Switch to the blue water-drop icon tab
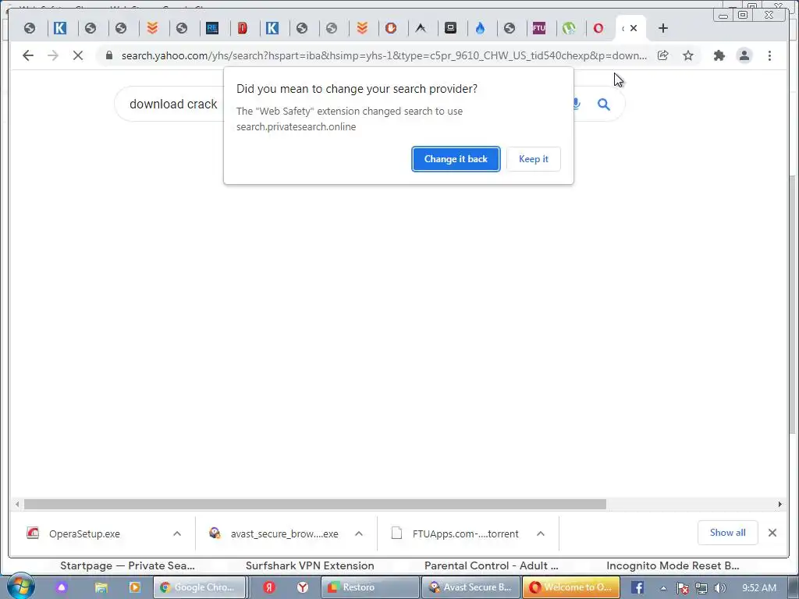 [480, 28]
